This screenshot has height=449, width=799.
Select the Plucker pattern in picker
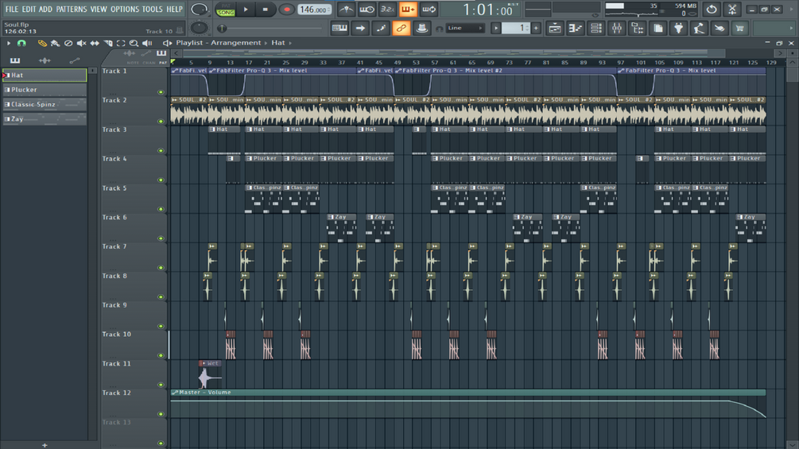point(45,90)
